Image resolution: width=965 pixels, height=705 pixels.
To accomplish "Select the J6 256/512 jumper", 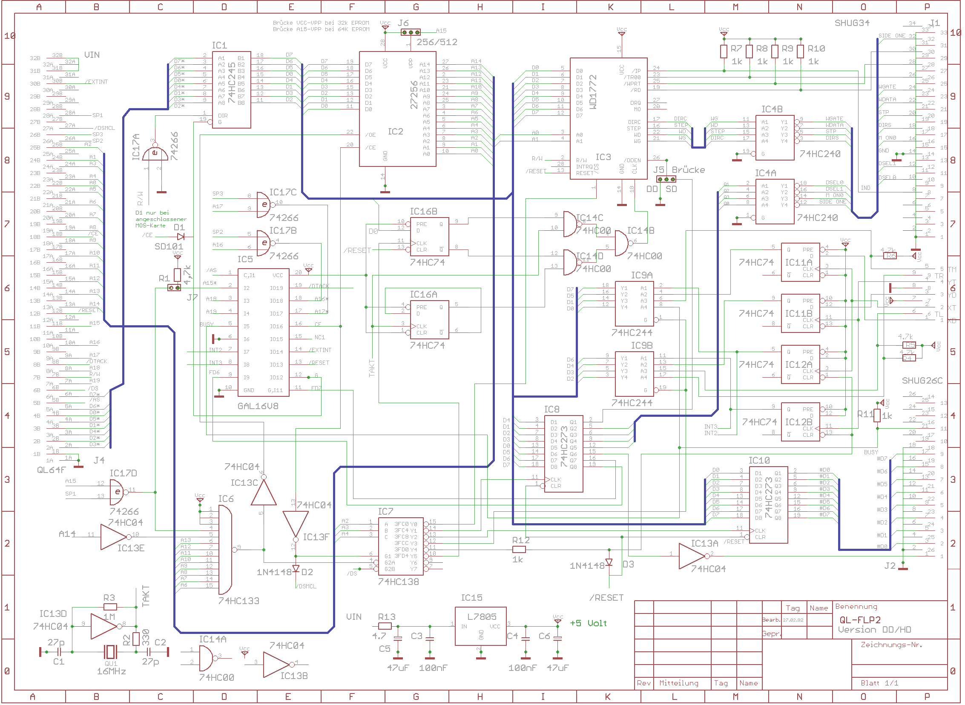I will pos(411,32).
